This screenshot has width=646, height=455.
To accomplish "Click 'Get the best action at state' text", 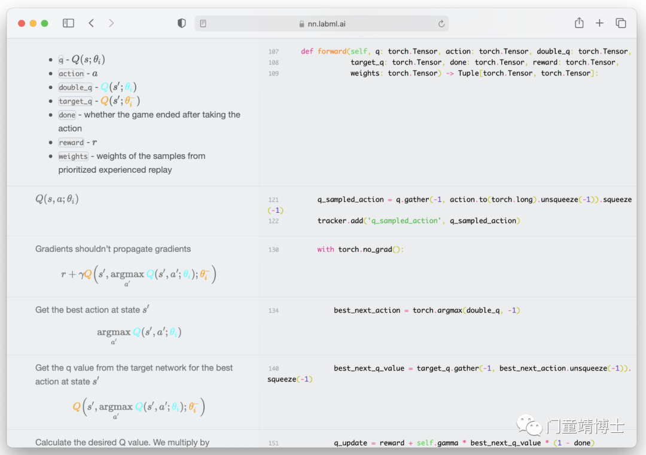I will click(x=87, y=310).
